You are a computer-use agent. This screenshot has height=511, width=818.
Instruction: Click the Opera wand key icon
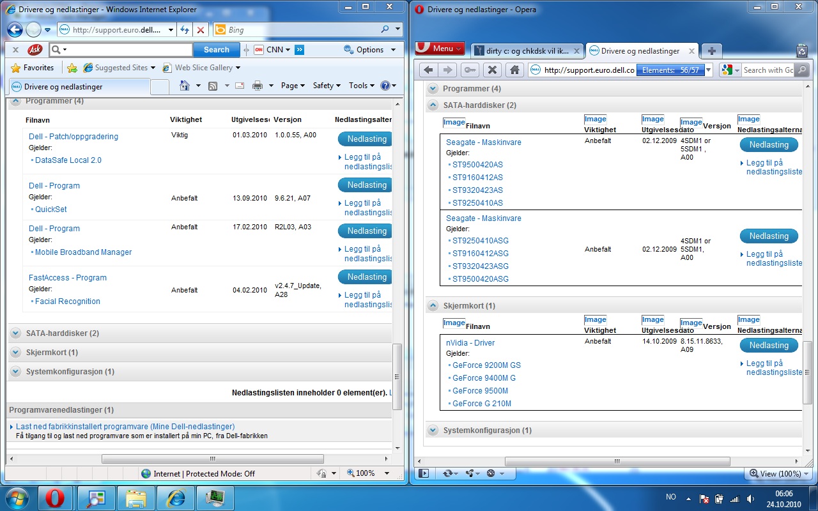click(470, 70)
